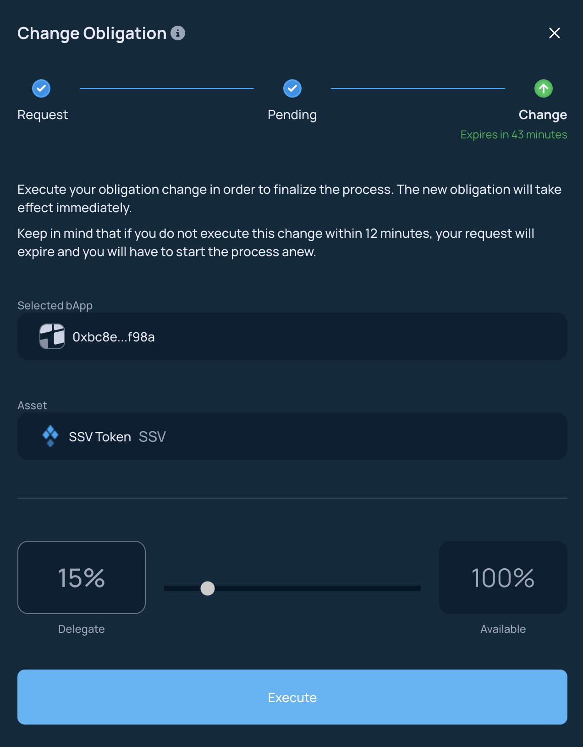Click the 15% Delegate input box

coord(82,577)
